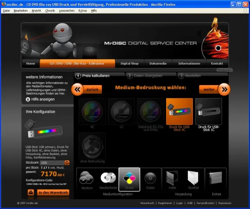Open the Lesezeichen menu

[x=67, y=11]
